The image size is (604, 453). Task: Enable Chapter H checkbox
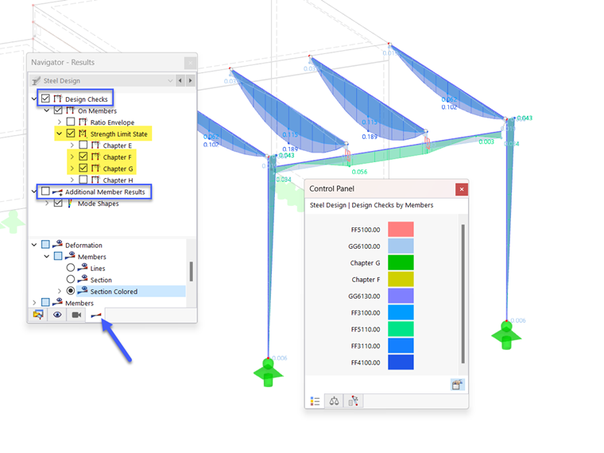(83, 180)
